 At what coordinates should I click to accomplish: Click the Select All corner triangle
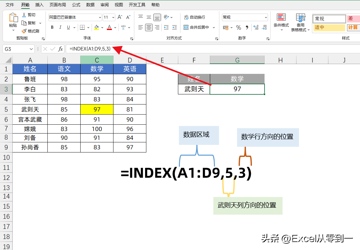tap(9, 60)
